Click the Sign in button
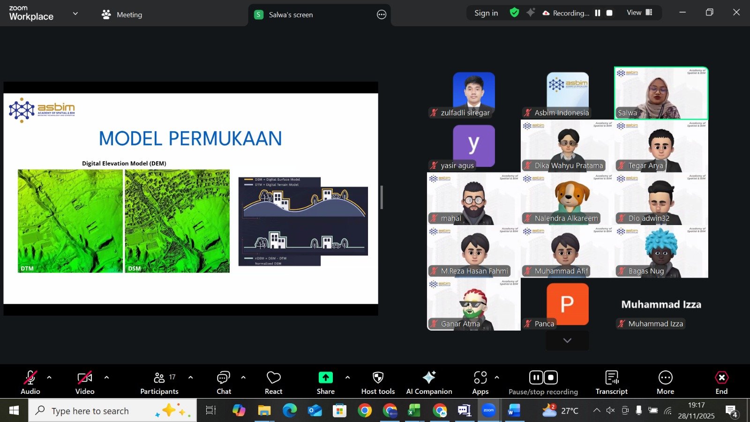 pos(486,13)
